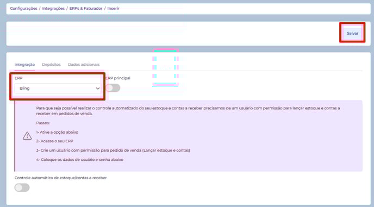
Task: Go to Configurações in the breadcrumb
Action: (x=23, y=8)
